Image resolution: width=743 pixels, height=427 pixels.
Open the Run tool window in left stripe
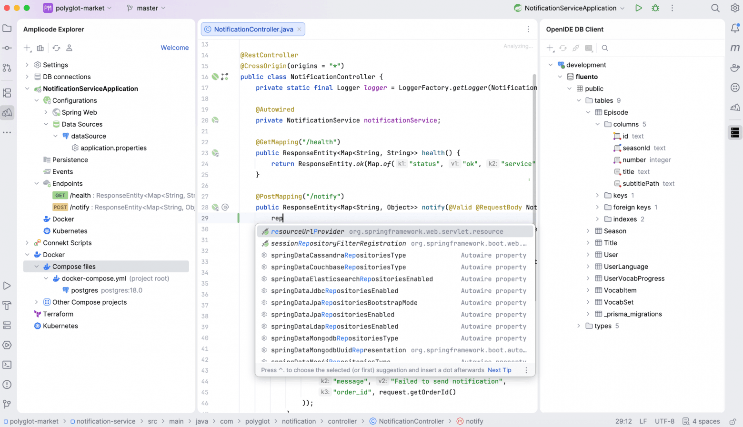[x=7, y=286]
